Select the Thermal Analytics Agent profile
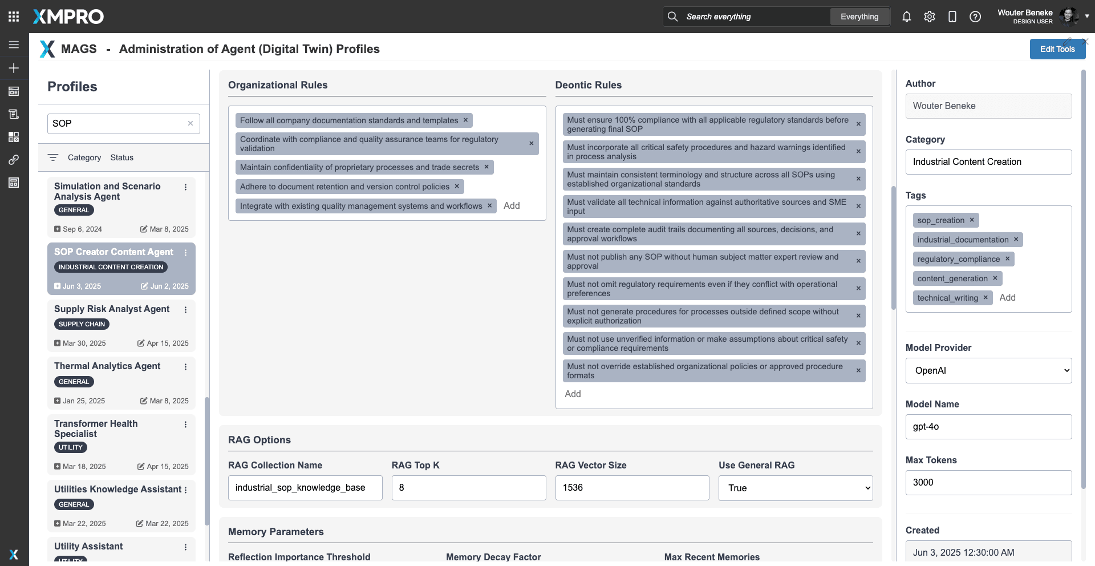Viewport: 1095px width, 566px height. click(x=107, y=366)
